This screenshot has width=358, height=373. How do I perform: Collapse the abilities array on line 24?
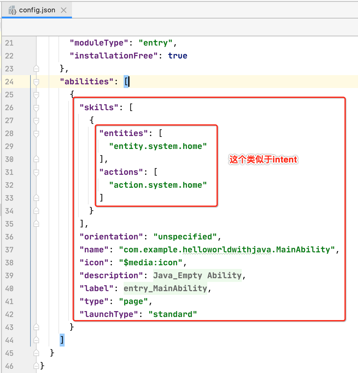(x=36, y=82)
